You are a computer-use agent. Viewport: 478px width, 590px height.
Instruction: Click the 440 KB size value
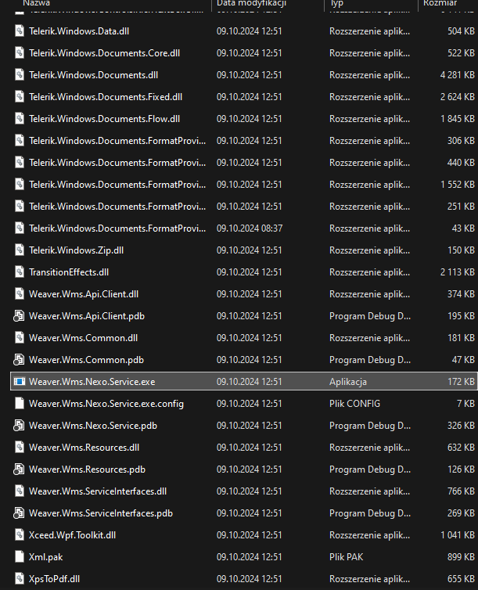[x=461, y=163]
